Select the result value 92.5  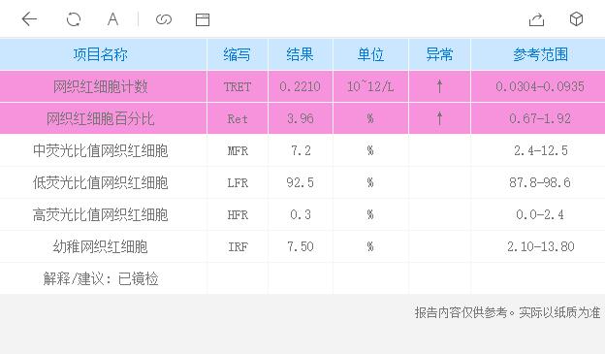(301, 182)
